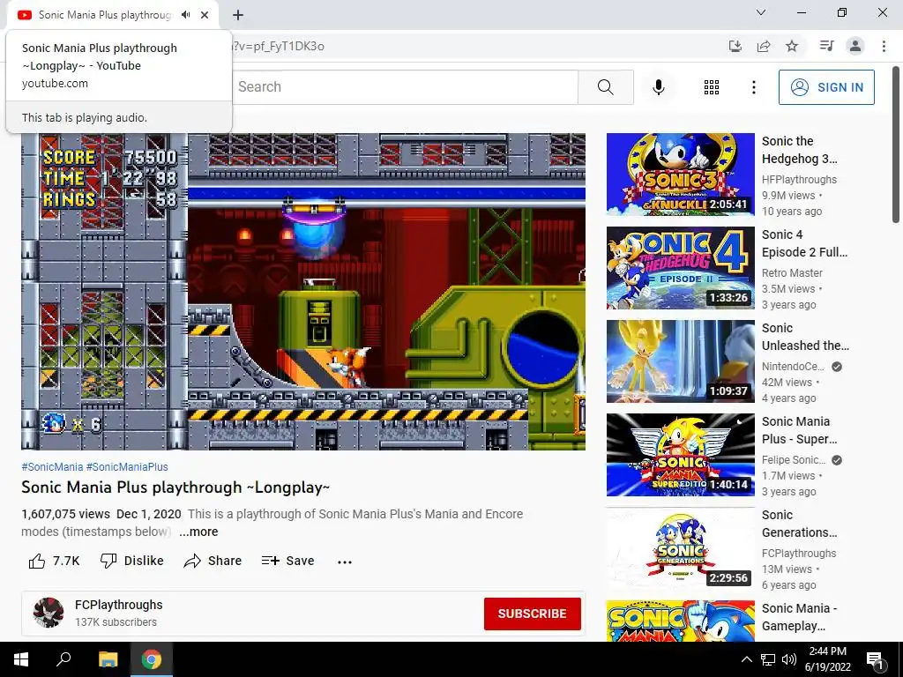Screen dimensions: 903x677
Task: Open Sonic Generations video thumbnail
Action: pos(680,548)
